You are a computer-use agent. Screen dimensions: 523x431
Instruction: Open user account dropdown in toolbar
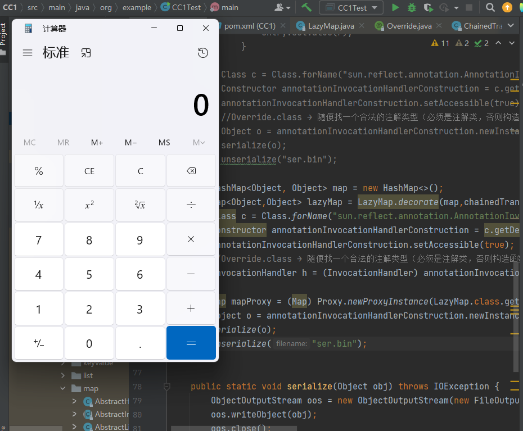282,7
